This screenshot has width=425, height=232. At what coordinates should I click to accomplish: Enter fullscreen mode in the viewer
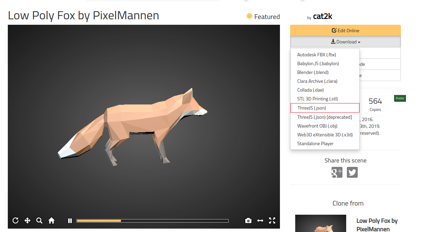tap(272, 221)
